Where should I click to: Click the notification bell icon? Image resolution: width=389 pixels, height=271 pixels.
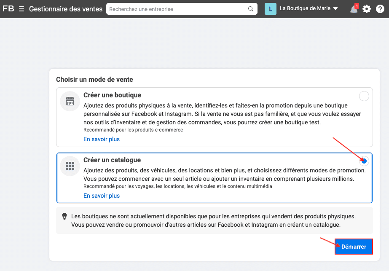(353, 9)
